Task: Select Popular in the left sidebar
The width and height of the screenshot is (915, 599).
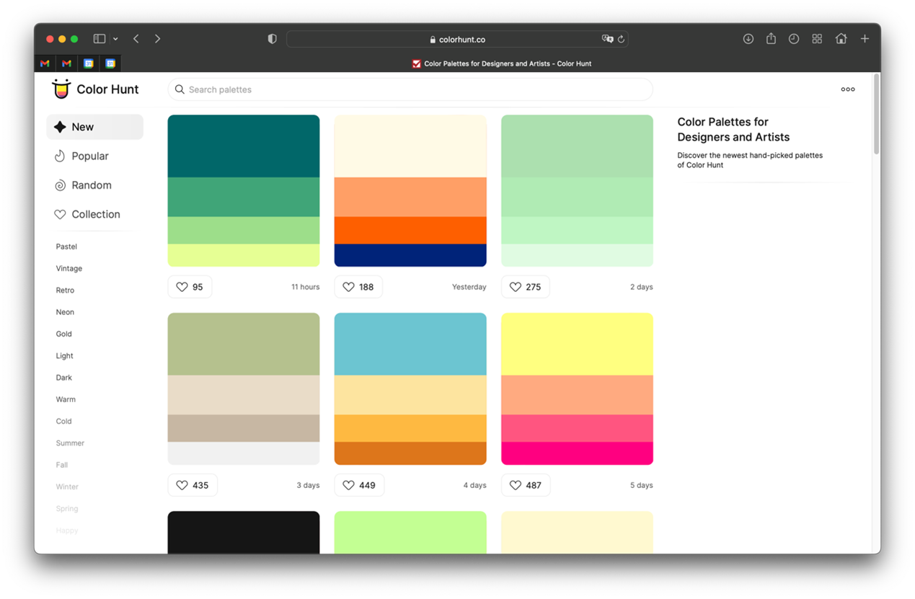Action: (x=89, y=156)
